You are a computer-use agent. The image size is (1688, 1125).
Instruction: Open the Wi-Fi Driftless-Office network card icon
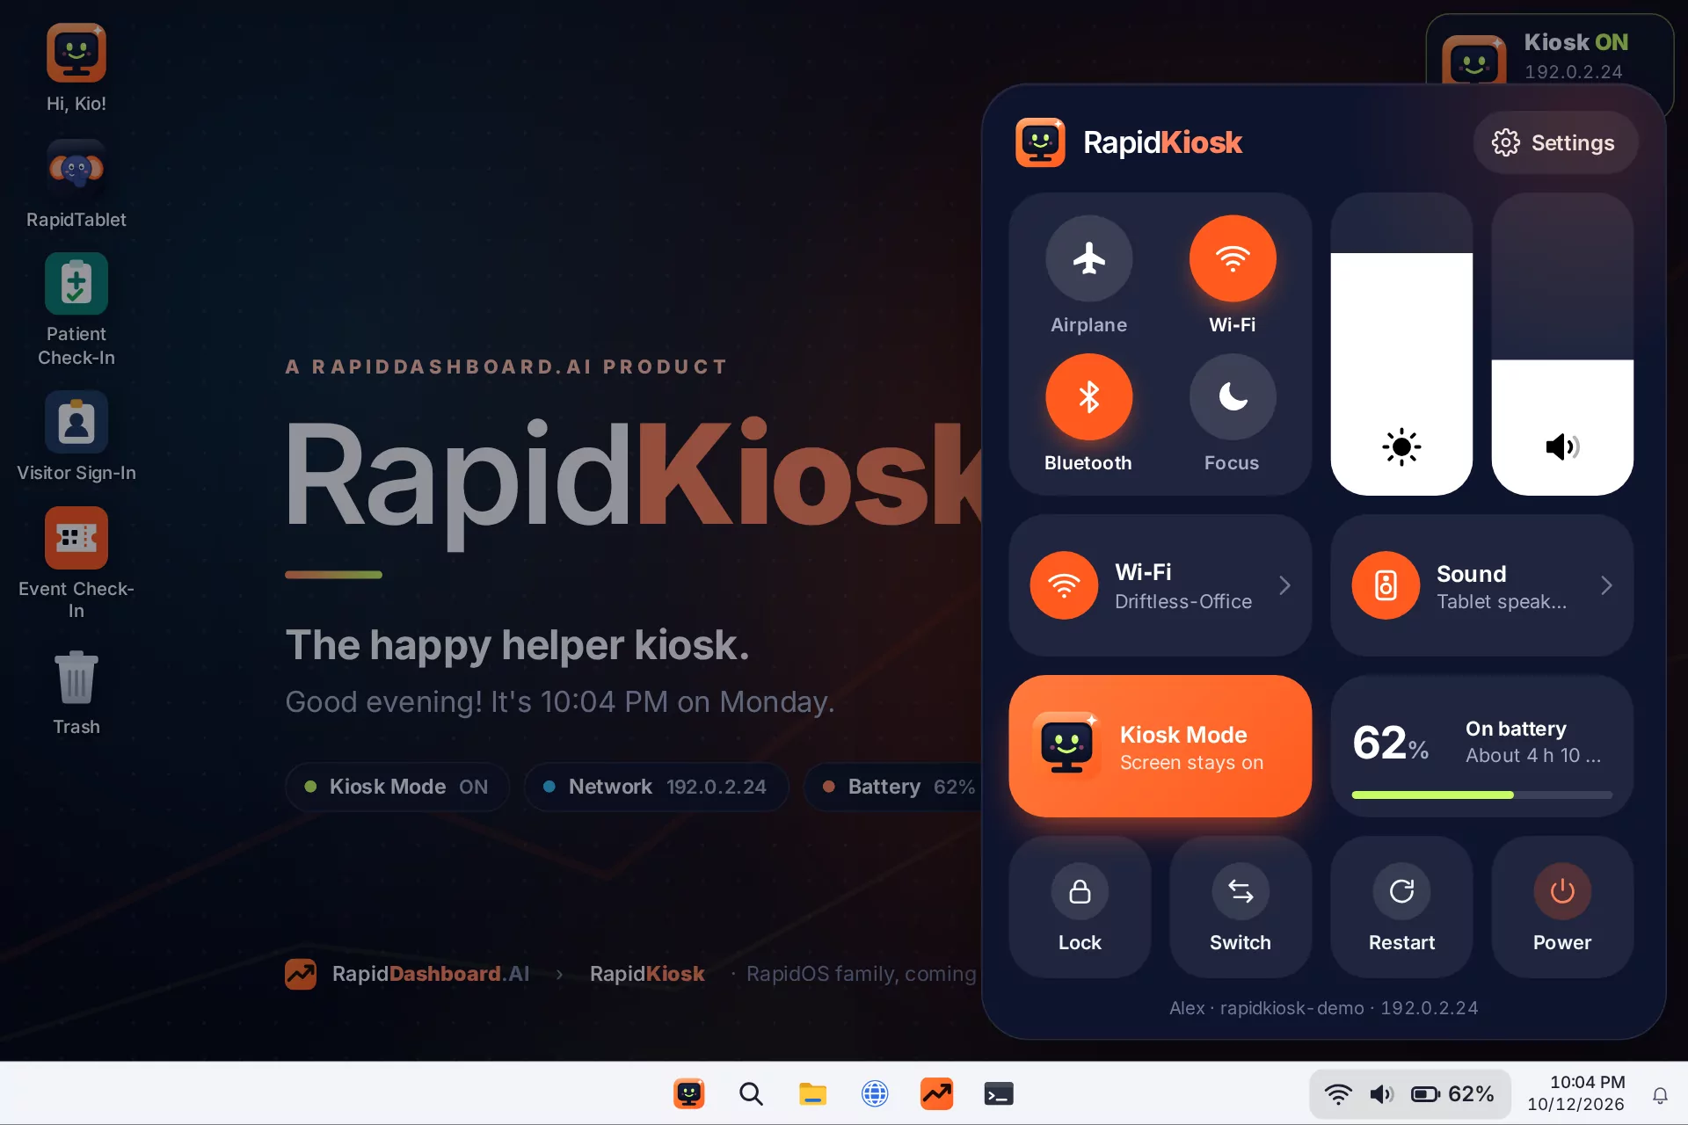(x=1064, y=585)
